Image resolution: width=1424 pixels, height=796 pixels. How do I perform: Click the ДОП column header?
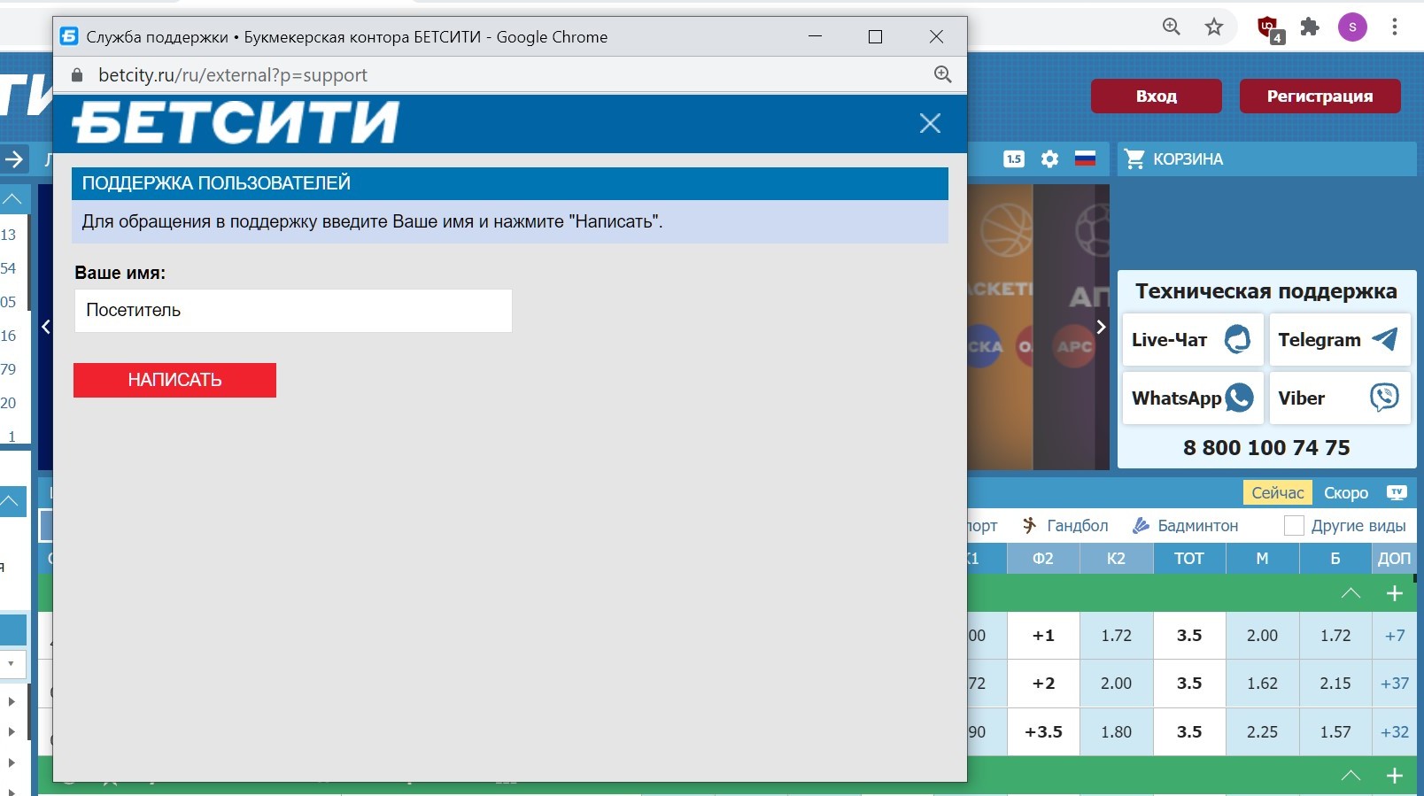(1394, 559)
